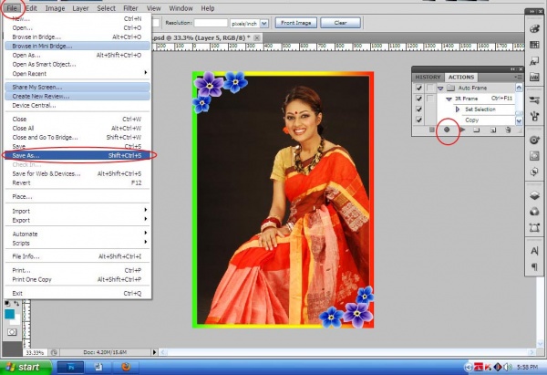The image size is (547, 375).
Task: Create a new action set folder
Action: (477, 130)
